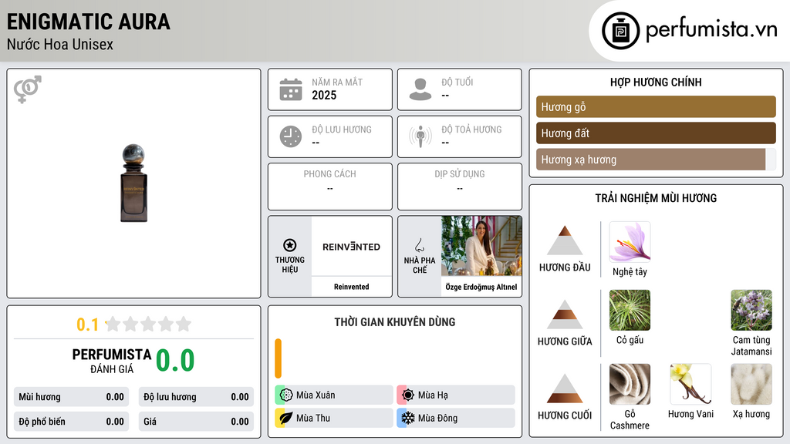Screen dimensions: 790x444
Task: Select the Mùa Hạ season button
Action: pos(455,395)
